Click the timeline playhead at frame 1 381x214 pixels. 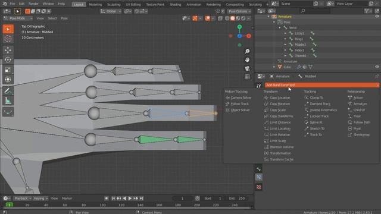(x=10, y=204)
